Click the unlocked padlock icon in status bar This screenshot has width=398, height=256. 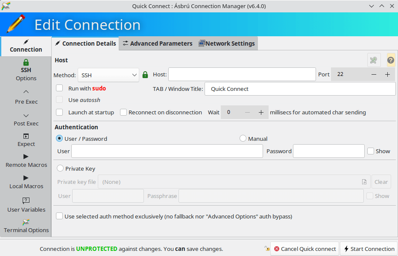(267, 249)
